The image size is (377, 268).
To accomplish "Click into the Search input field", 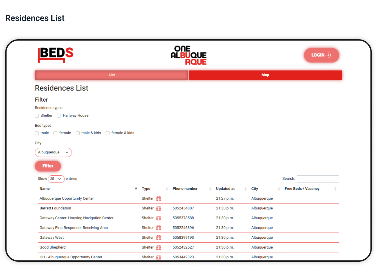I will 318,179.
